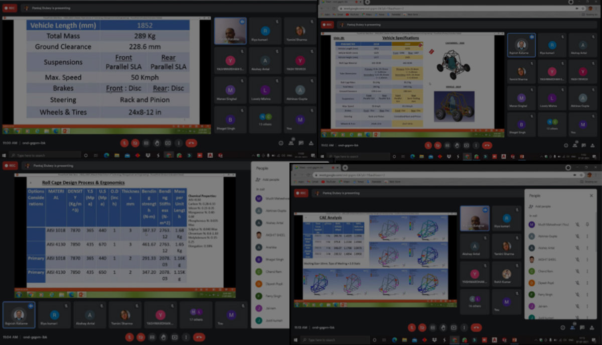Image resolution: width=602 pixels, height=345 pixels.
Task: Show everyone people icon in top-left meeting
Action: (291, 143)
